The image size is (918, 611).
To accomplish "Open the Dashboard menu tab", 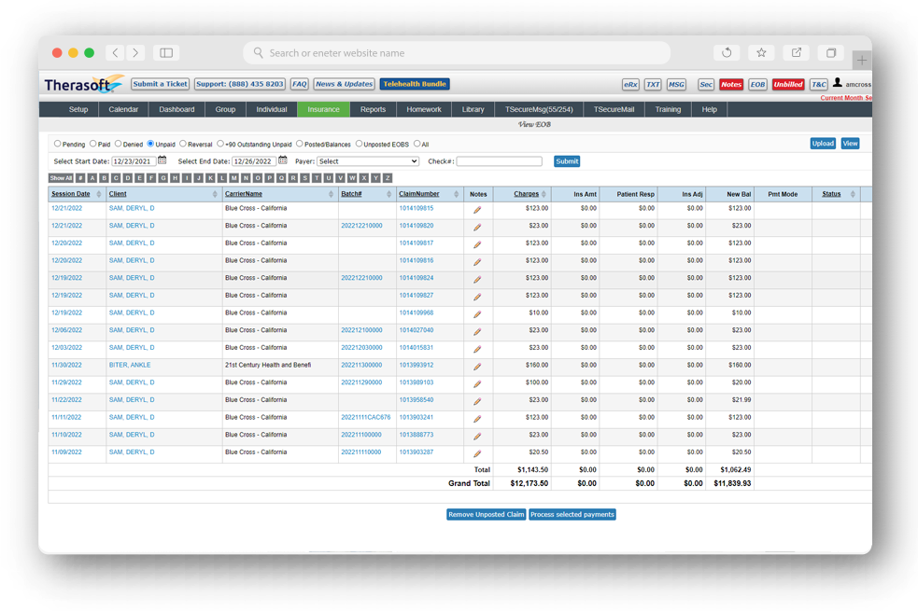I will [x=177, y=109].
